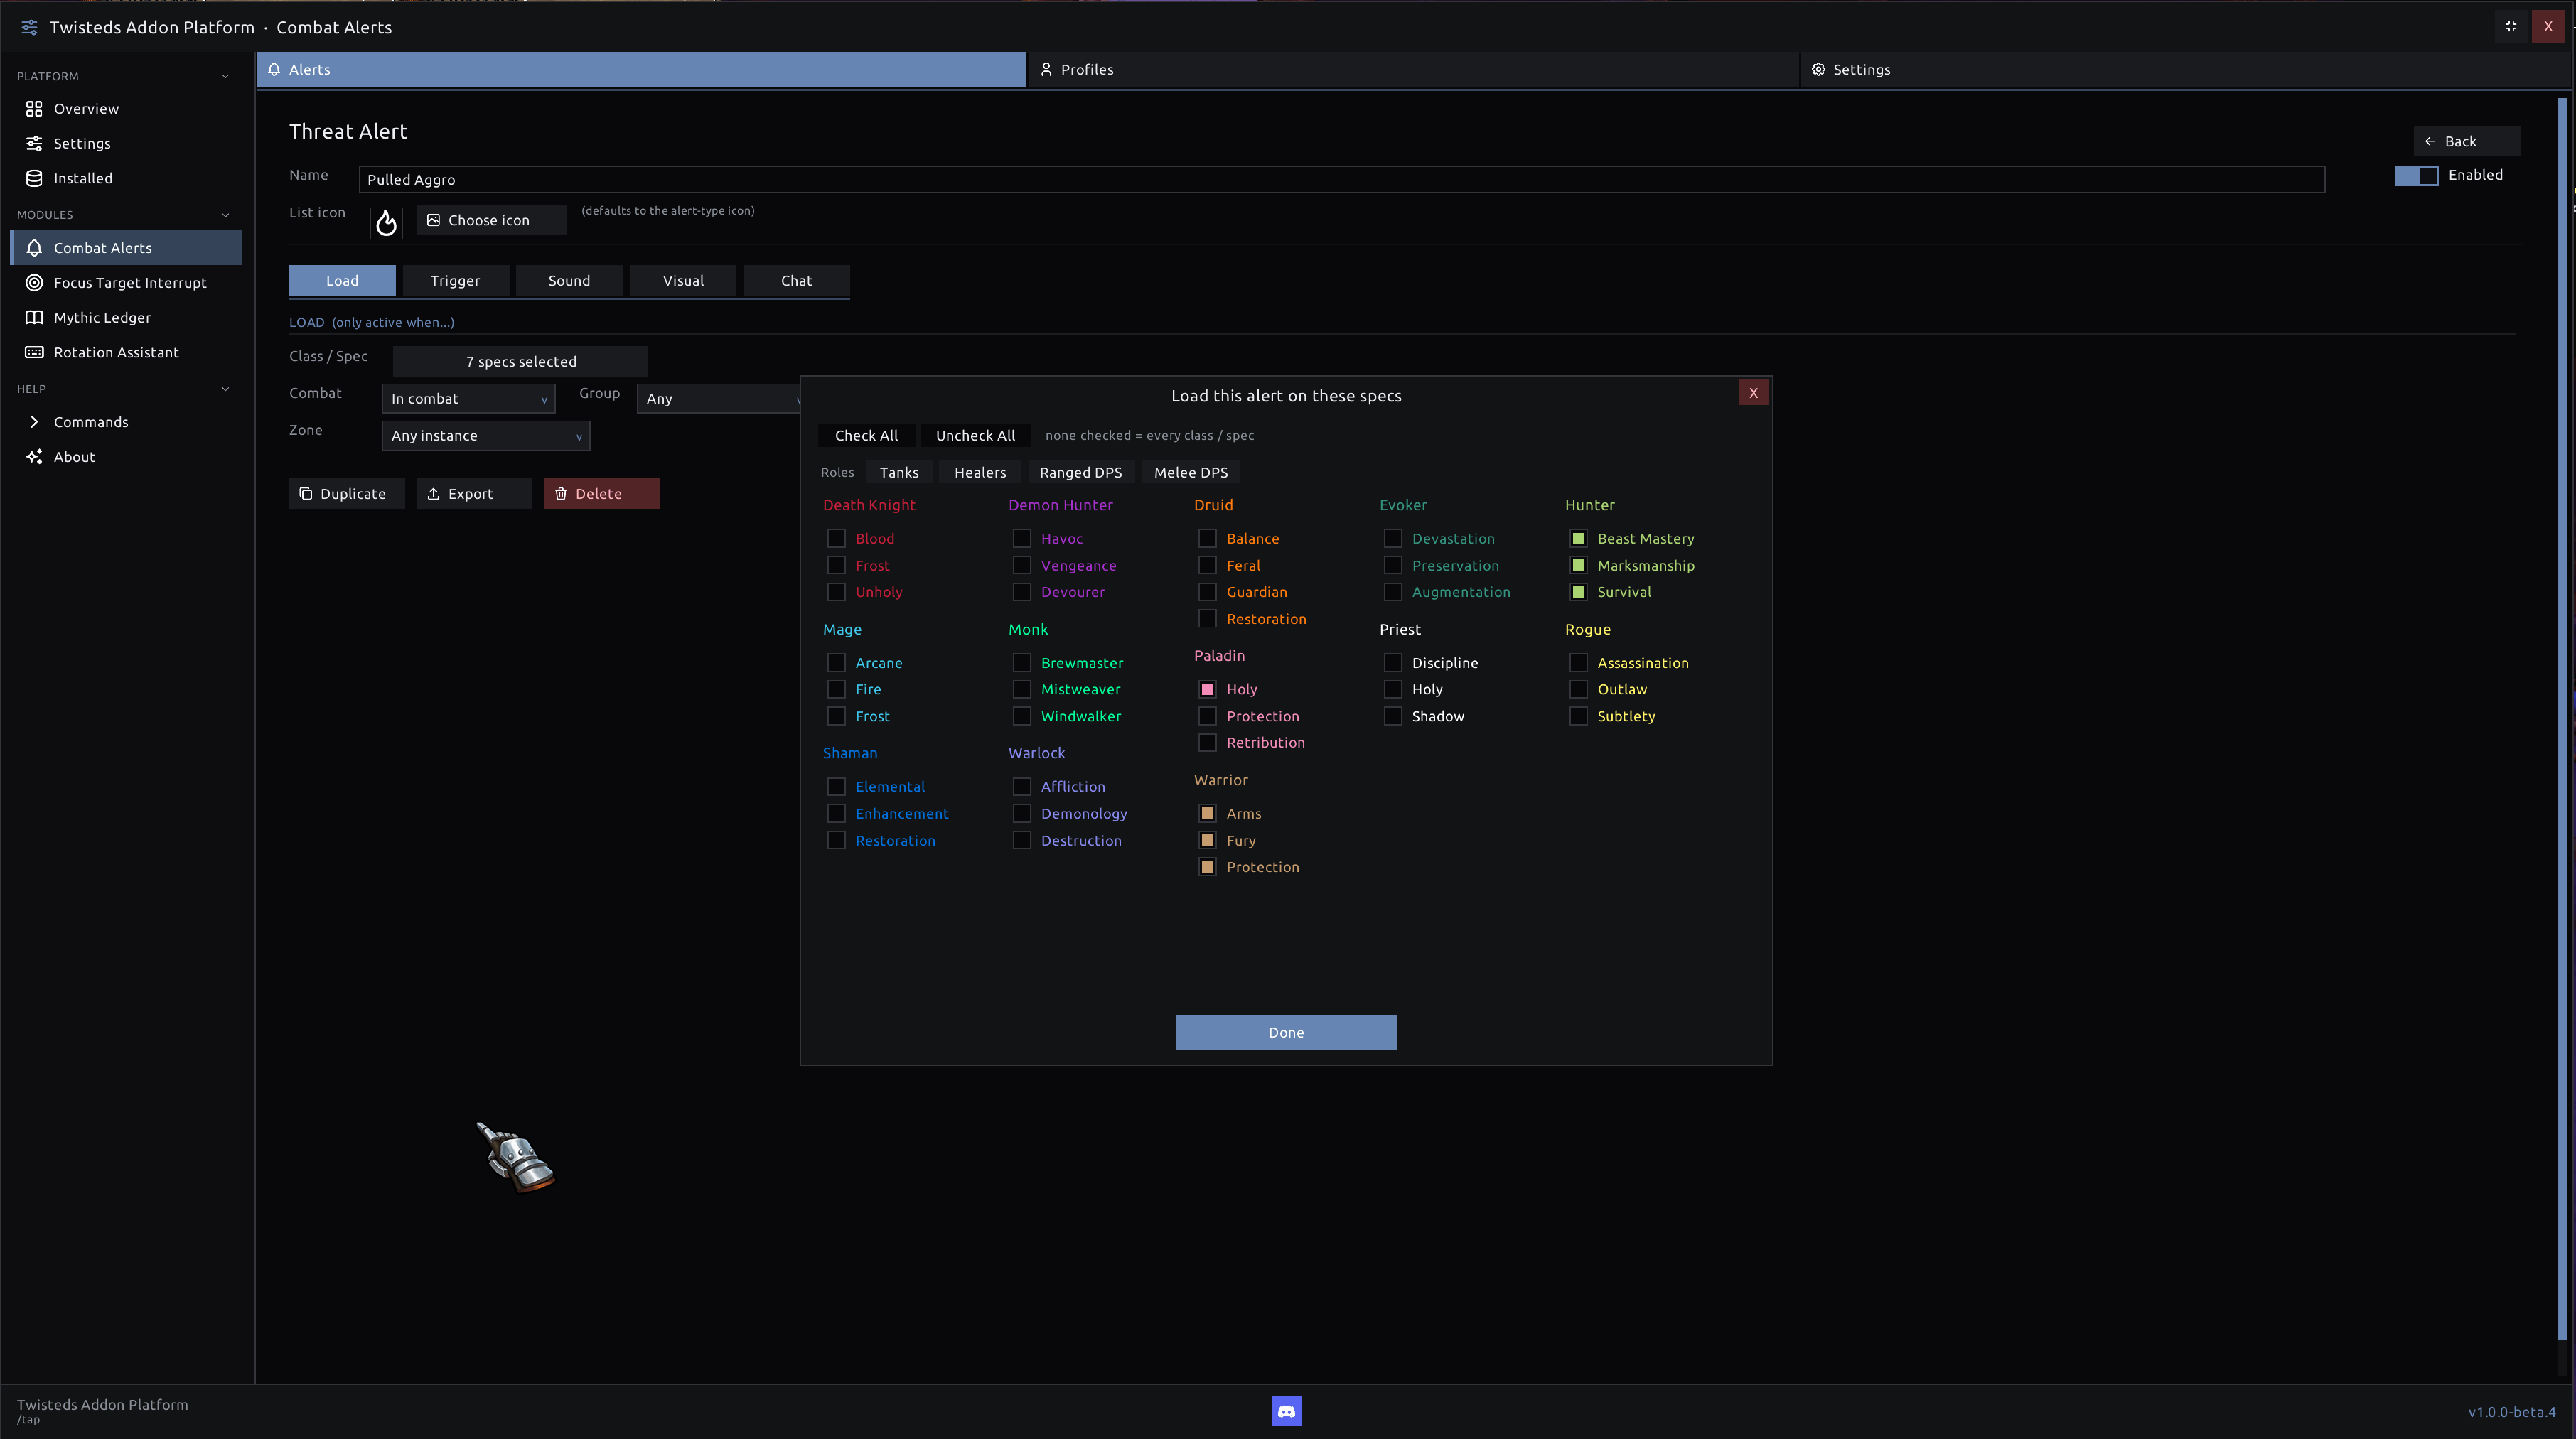Open the 7 specs selected Class/Spec selector

click(x=520, y=361)
